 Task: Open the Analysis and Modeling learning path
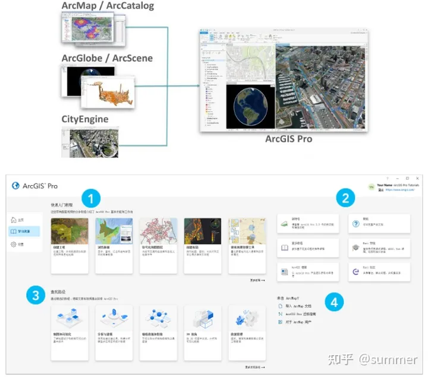pyautogui.click(x=114, y=333)
